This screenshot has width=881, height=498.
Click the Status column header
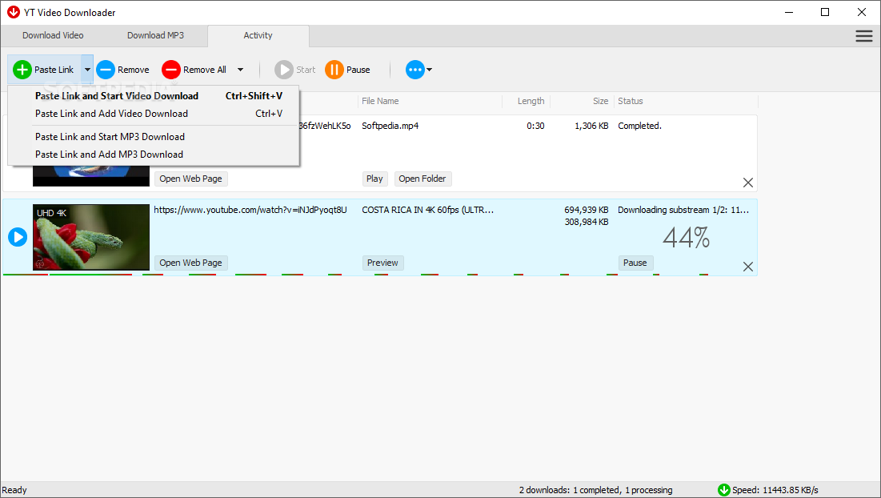click(631, 101)
